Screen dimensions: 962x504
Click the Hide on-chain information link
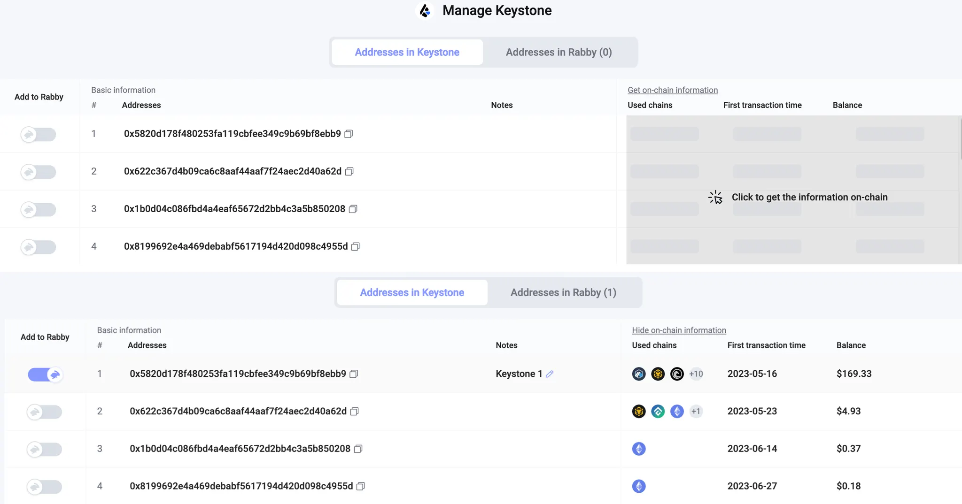point(679,330)
